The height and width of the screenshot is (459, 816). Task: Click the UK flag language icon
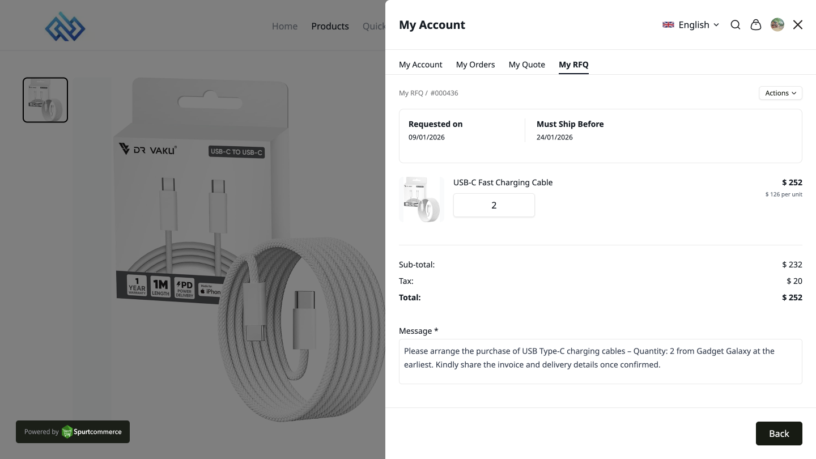(x=669, y=25)
